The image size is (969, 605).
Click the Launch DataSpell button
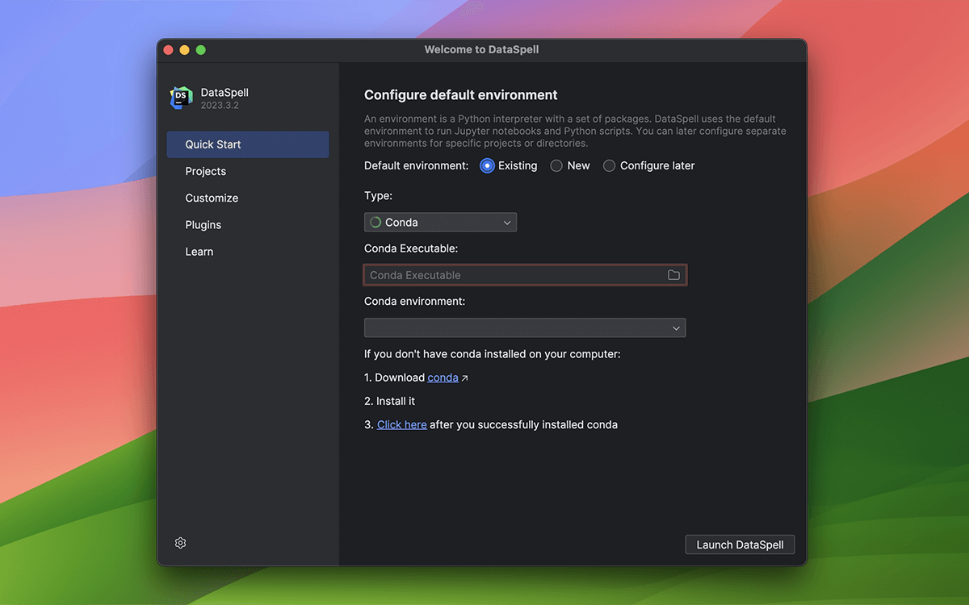pos(740,544)
